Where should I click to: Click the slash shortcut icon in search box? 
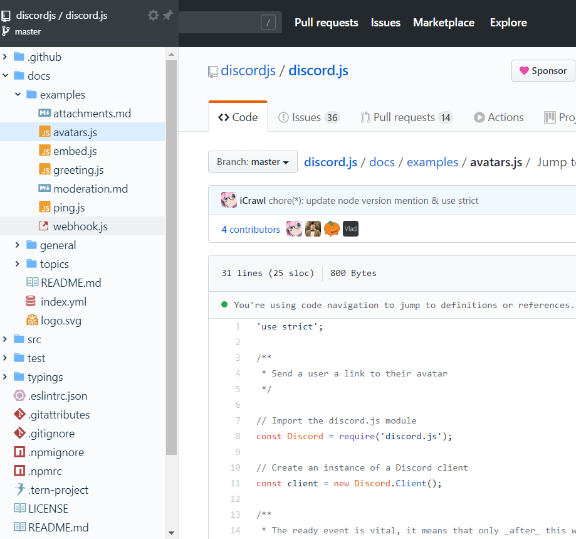pyautogui.click(x=268, y=23)
